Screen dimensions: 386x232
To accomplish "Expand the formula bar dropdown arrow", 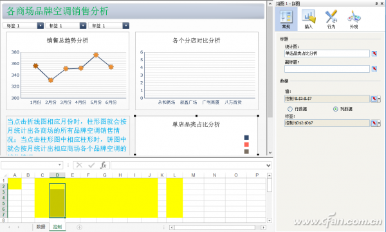I will 268,166.
